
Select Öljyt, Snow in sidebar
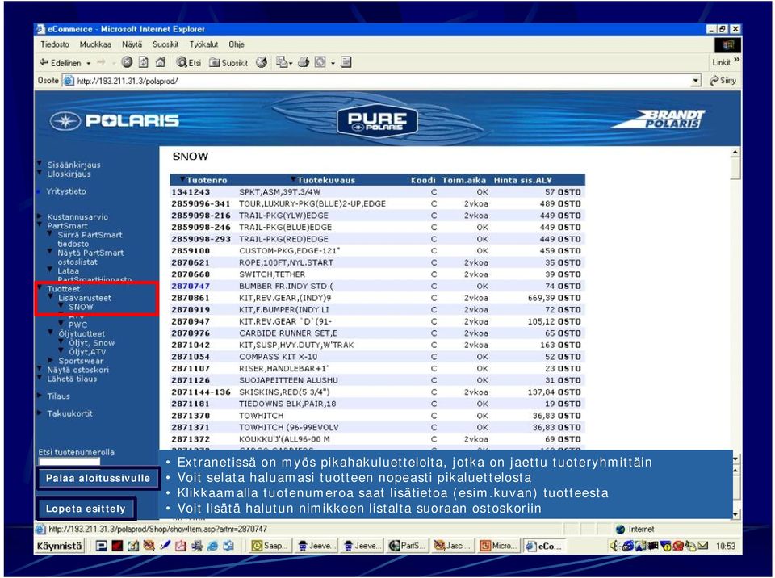[91, 342]
